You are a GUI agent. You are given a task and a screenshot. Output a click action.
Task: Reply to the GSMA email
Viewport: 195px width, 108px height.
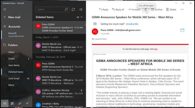[x=104, y=9]
